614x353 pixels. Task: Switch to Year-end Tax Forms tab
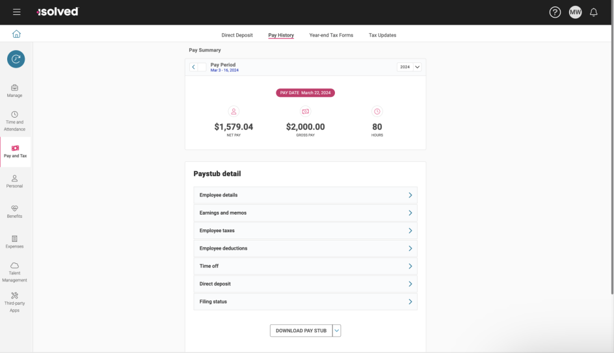point(331,35)
